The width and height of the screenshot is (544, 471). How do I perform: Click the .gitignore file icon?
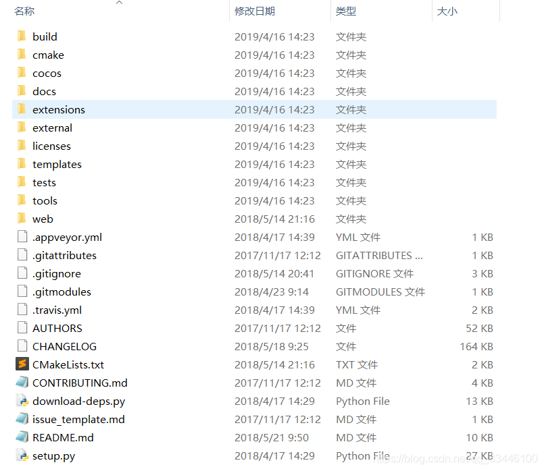tap(22, 273)
